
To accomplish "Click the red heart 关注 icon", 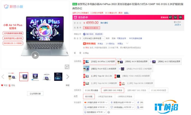I will [x=2, y=85].
